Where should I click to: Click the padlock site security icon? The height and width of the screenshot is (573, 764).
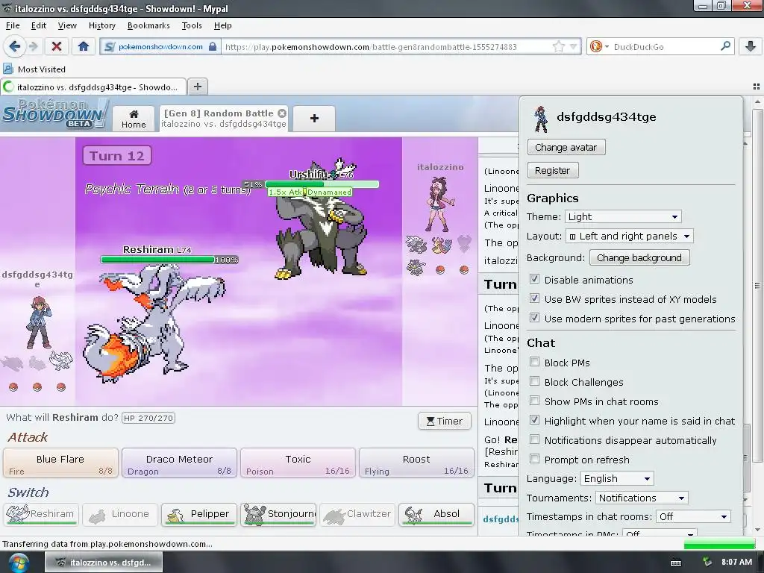click(x=213, y=47)
